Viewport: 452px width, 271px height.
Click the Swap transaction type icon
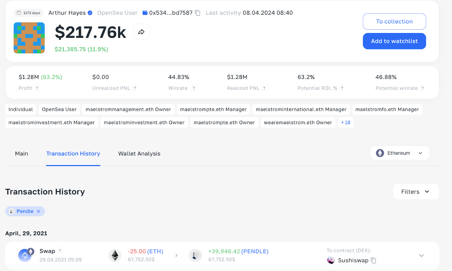tap(25, 255)
